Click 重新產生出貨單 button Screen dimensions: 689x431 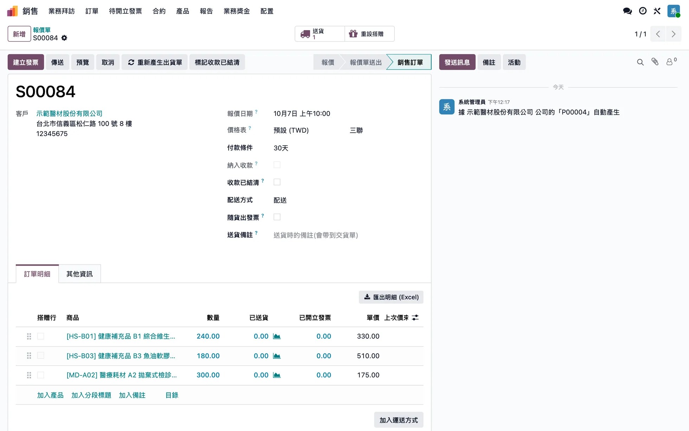coord(155,62)
